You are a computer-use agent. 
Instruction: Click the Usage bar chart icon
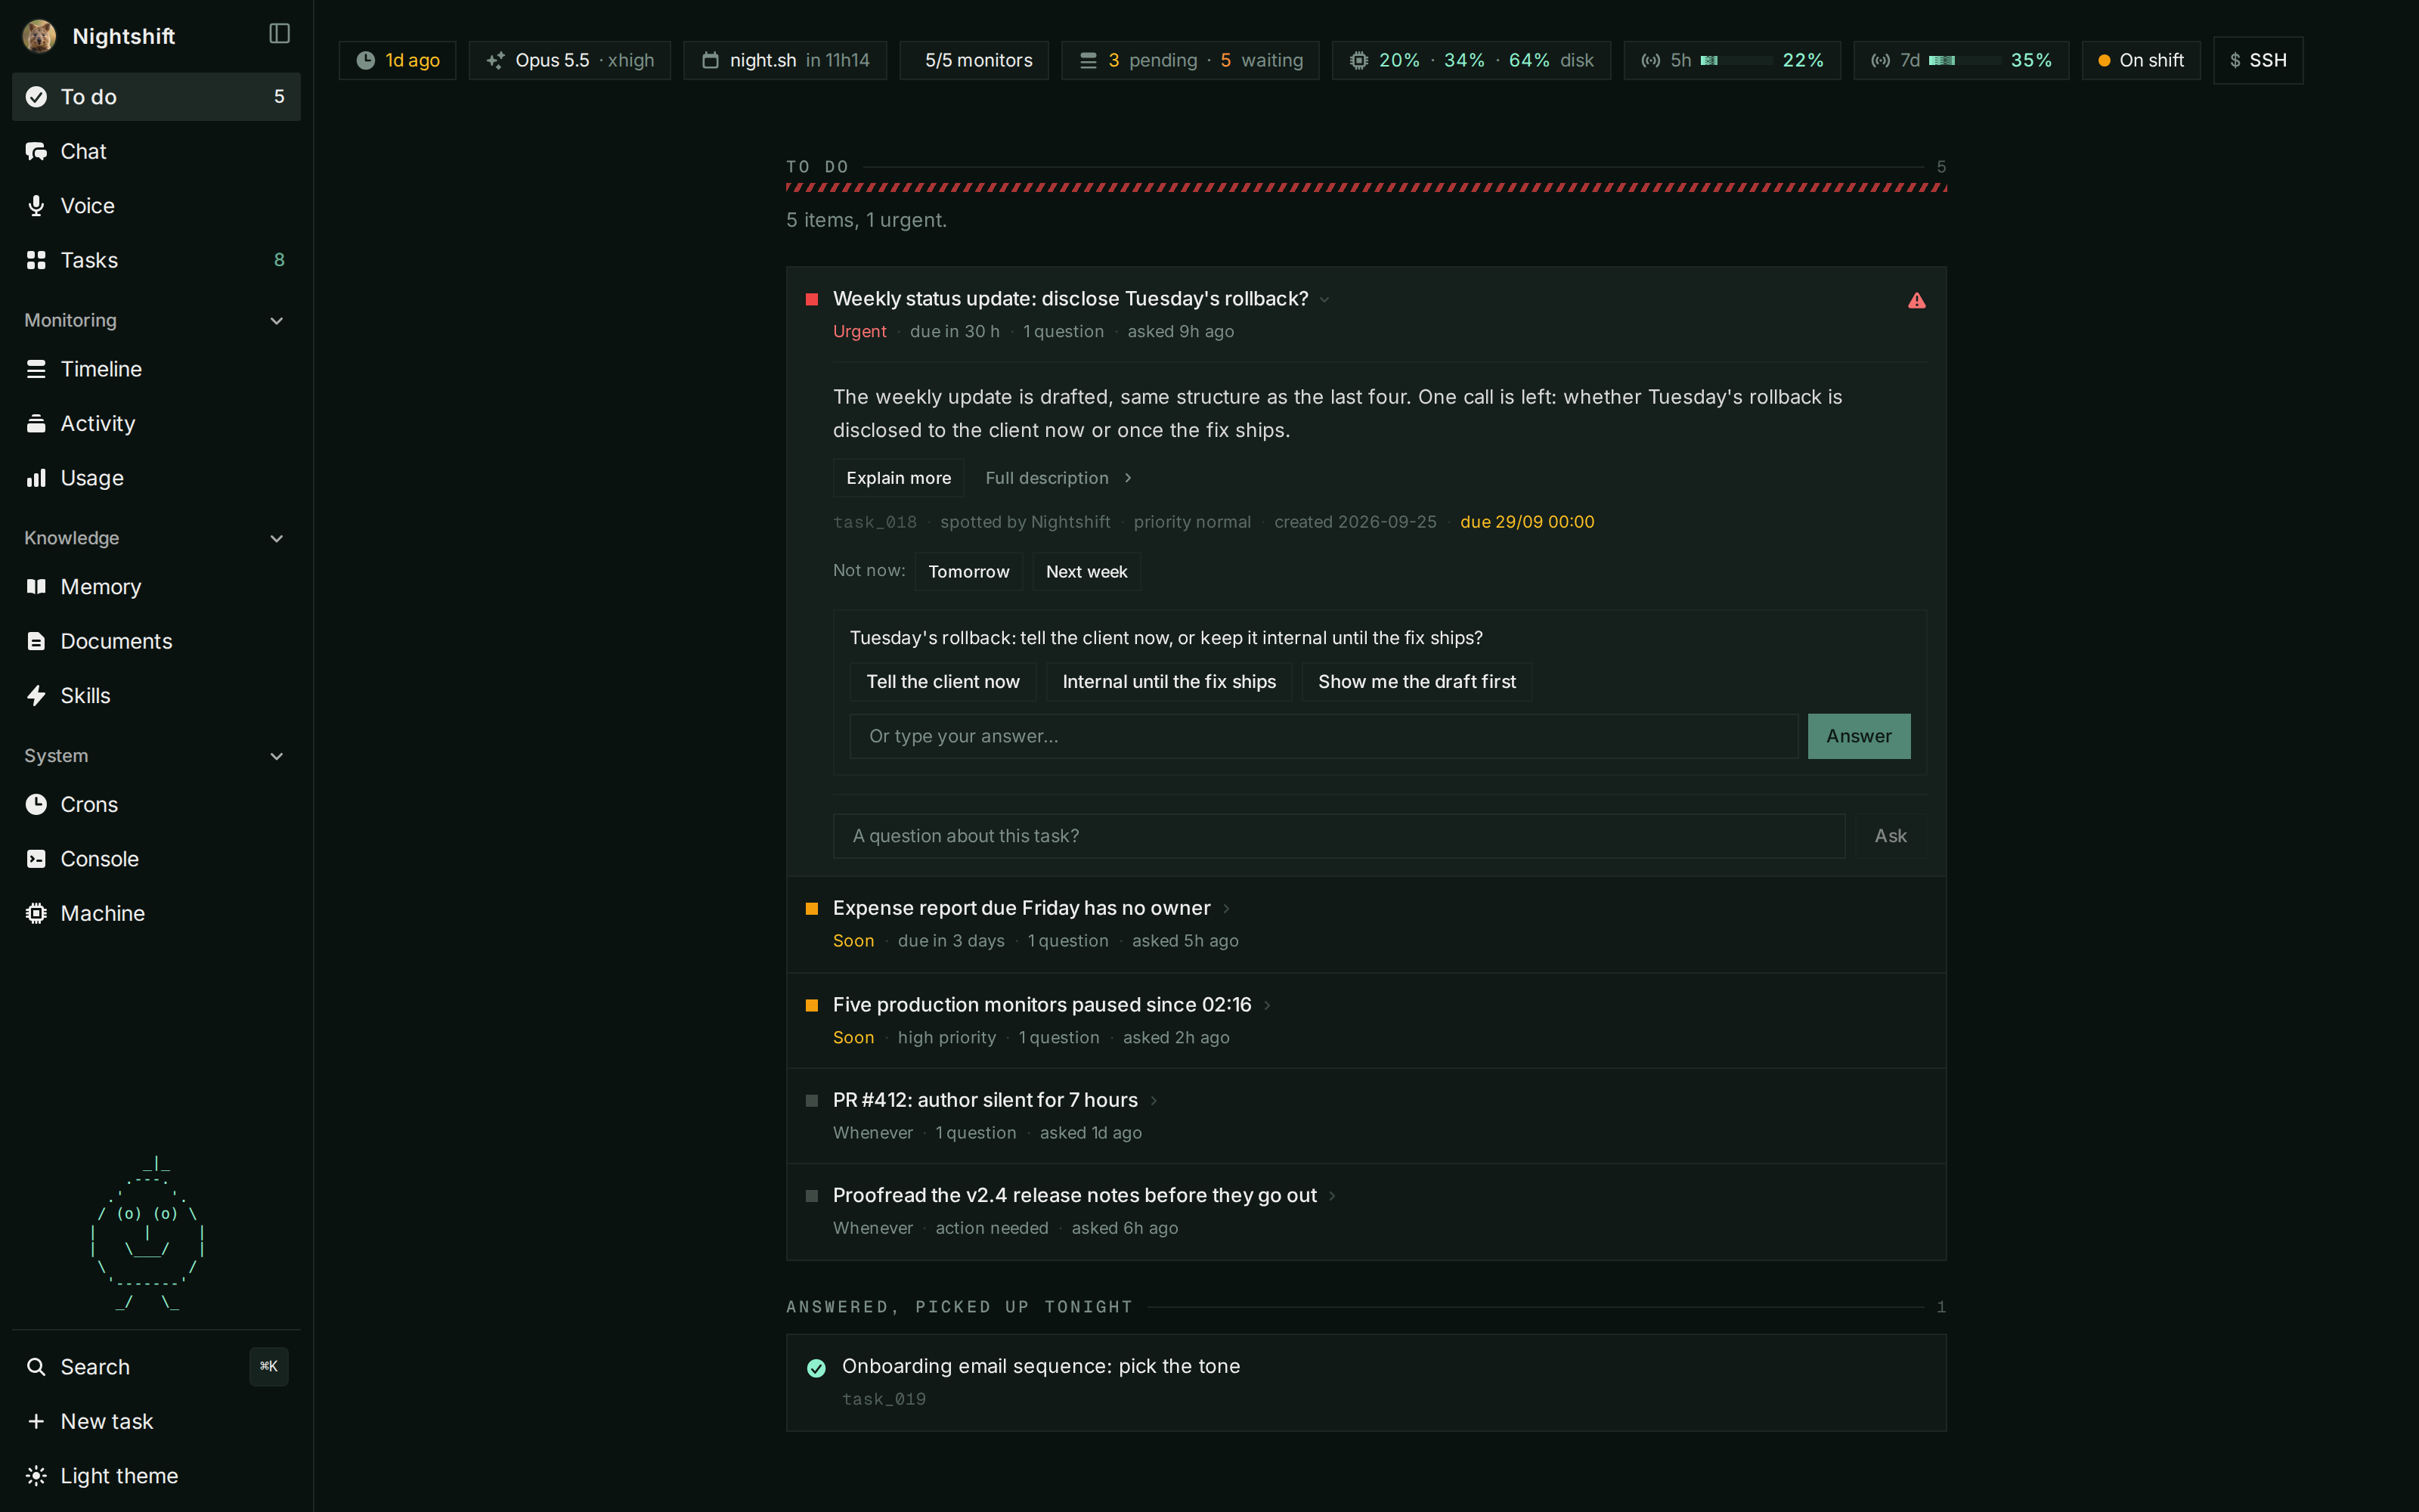[36, 478]
